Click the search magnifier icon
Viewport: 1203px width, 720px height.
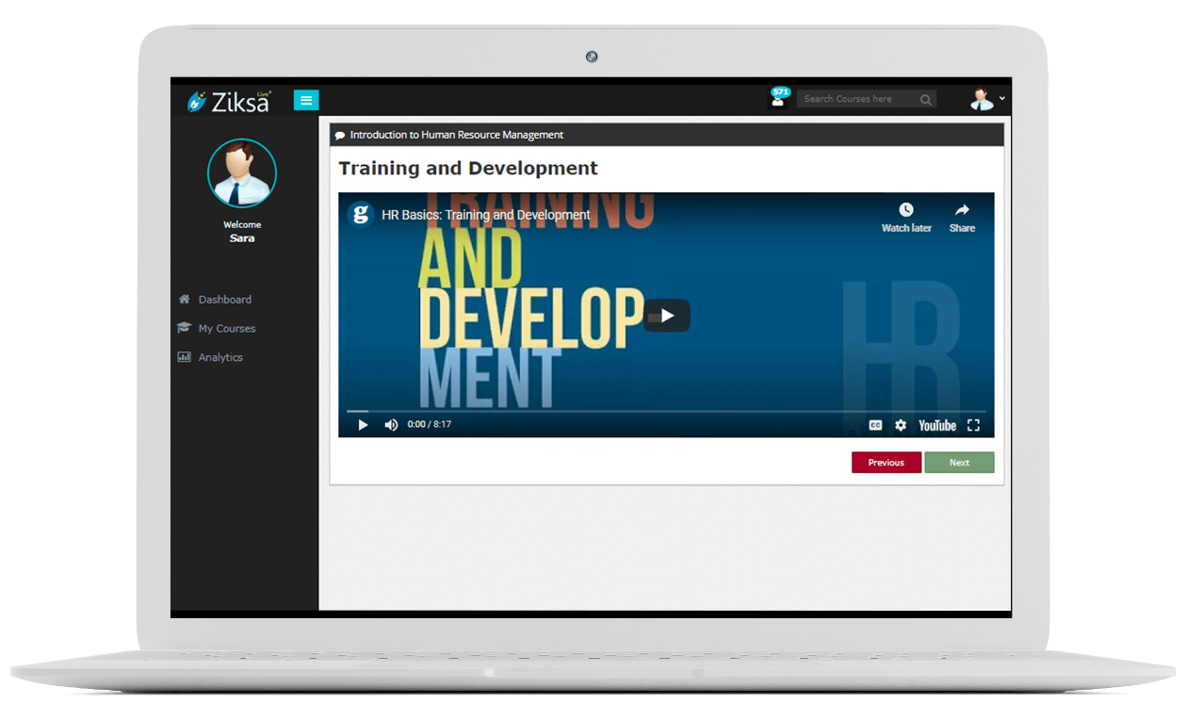point(926,99)
